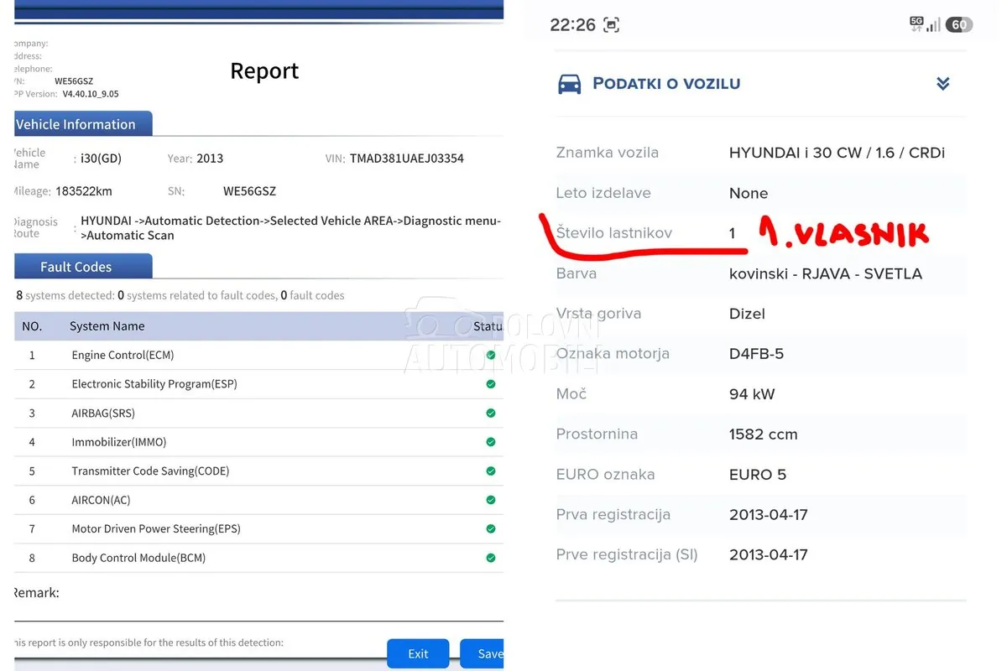Select the EURO 5 emission value

pyautogui.click(x=758, y=475)
